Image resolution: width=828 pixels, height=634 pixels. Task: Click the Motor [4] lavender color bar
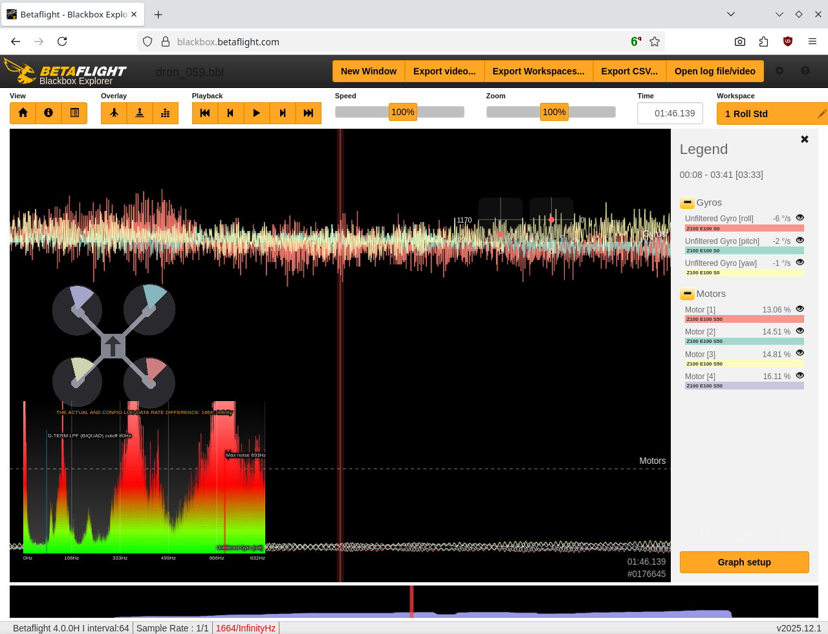pos(745,386)
